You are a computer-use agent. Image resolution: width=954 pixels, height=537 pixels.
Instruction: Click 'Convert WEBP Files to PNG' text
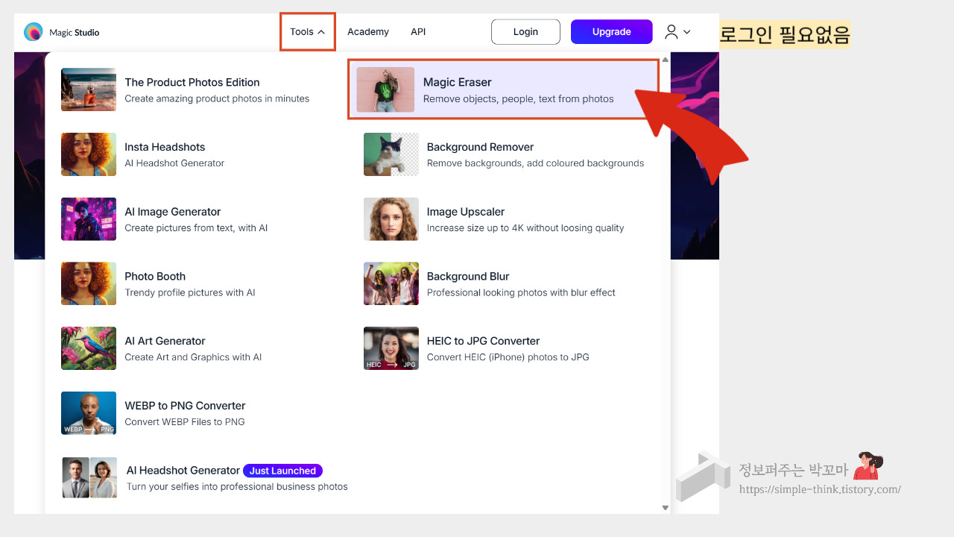point(185,422)
